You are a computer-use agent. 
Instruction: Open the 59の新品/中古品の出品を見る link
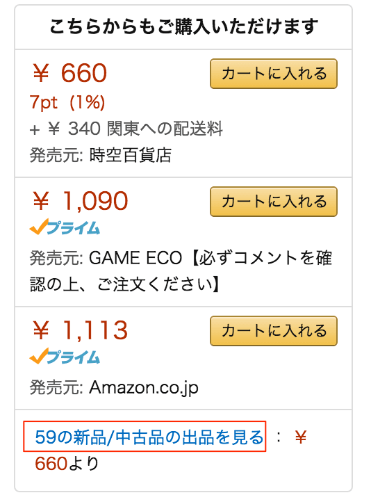pyautogui.click(x=149, y=437)
